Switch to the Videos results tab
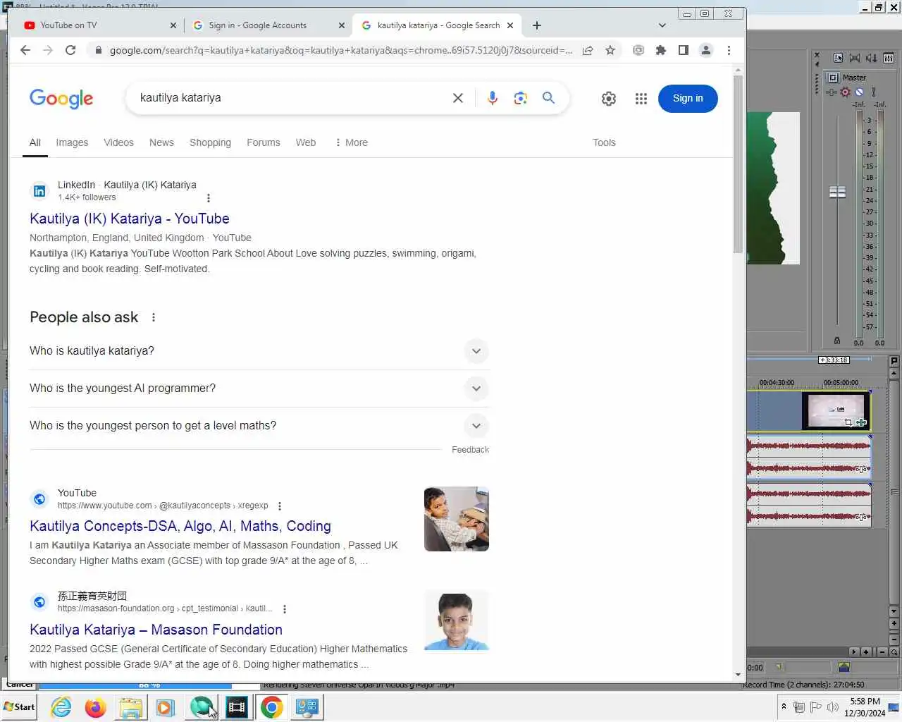902x722 pixels. (118, 142)
